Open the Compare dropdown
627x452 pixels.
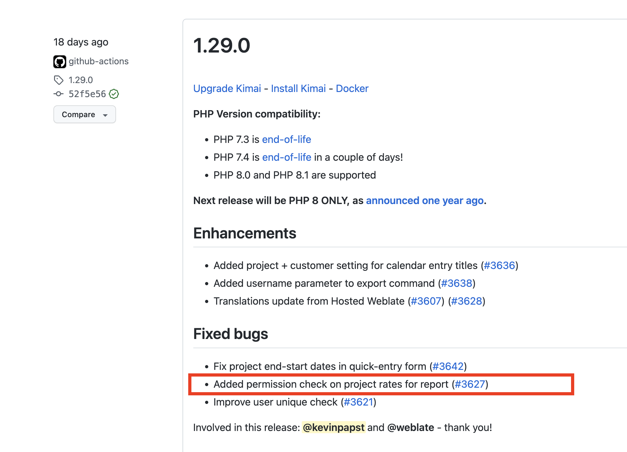click(84, 114)
